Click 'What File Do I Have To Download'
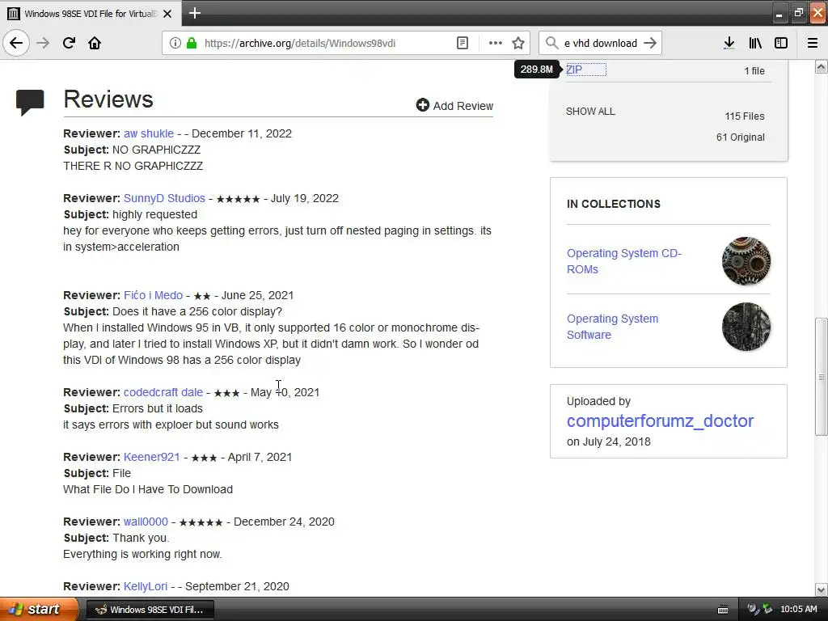828x621 pixels. [x=148, y=489]
